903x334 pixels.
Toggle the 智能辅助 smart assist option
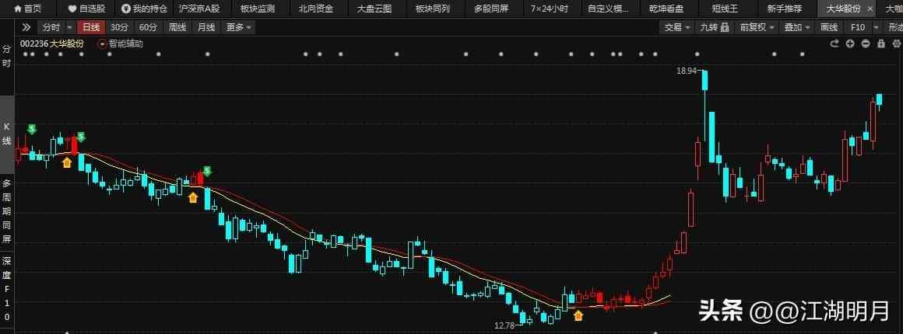(x=121, y=43)
